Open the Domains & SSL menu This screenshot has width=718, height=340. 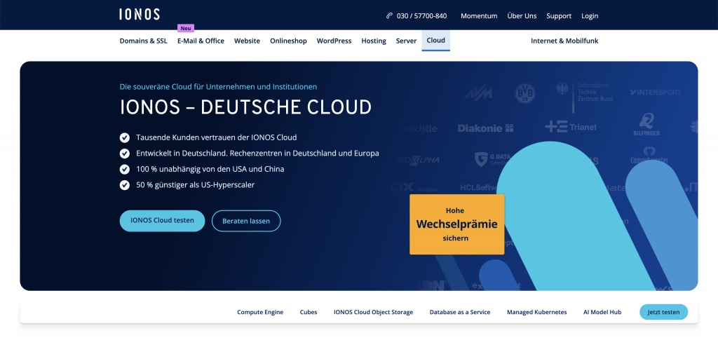(143, 41)
